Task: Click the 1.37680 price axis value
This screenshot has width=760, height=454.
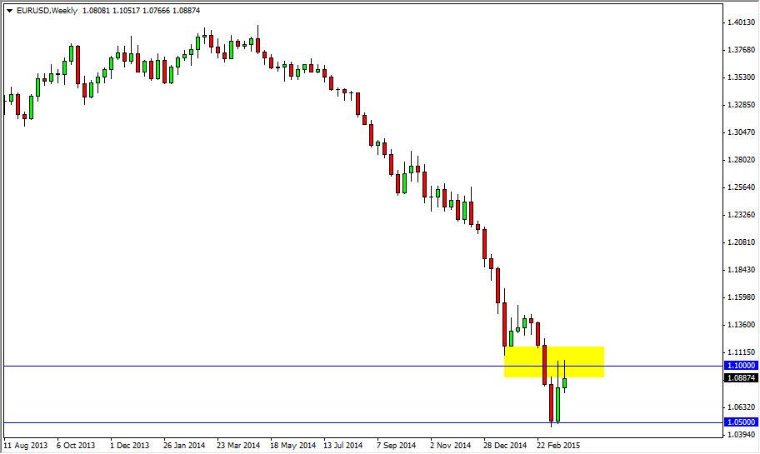Action: coord(742,50)
